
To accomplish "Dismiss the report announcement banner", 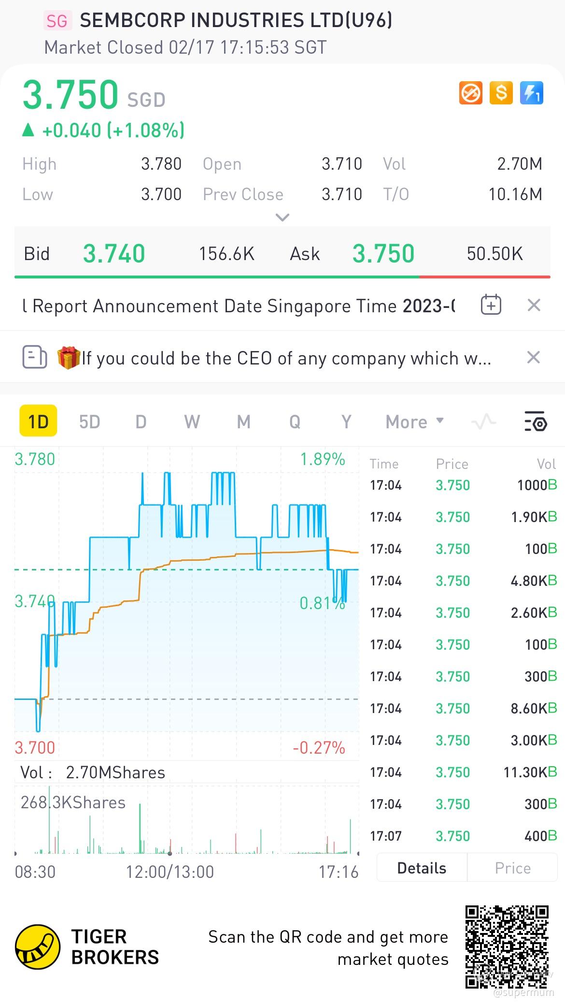I will 534,306.
